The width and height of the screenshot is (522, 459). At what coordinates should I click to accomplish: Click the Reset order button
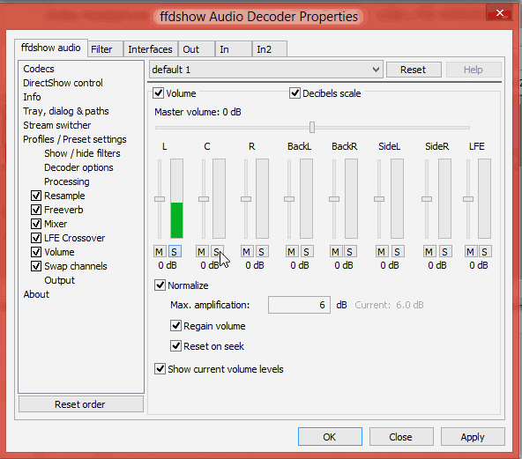[x=81, y=404]
